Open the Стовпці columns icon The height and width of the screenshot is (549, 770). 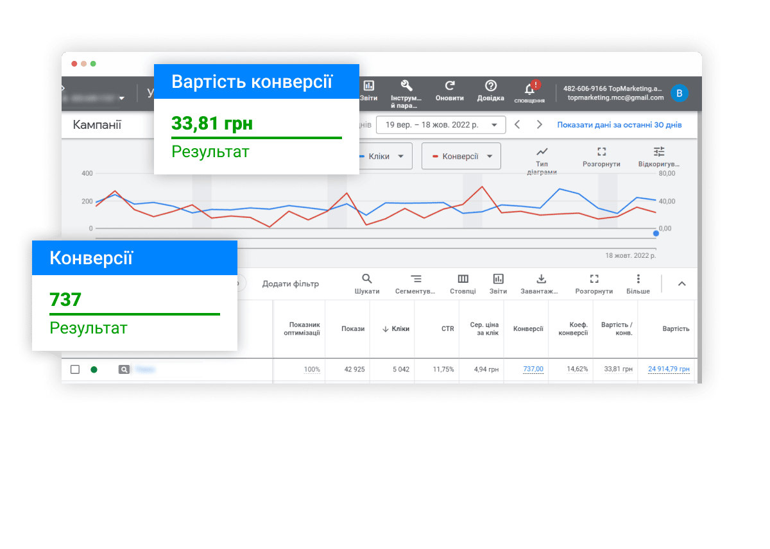463,278
